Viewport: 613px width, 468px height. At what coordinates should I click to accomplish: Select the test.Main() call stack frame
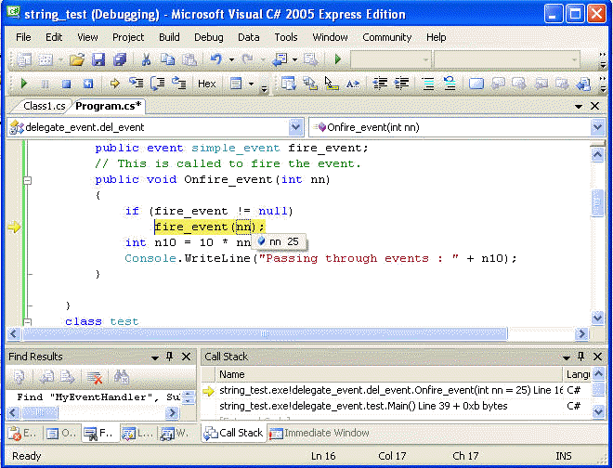coord(362,406)
